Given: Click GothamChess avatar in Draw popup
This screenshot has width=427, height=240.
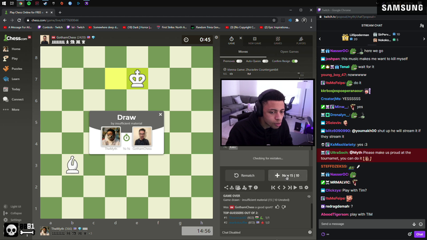Looking at the screenshot, I should click(x=142, y=137).
